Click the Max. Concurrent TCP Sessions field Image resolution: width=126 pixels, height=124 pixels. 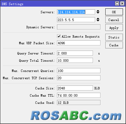tap(79, 78)
